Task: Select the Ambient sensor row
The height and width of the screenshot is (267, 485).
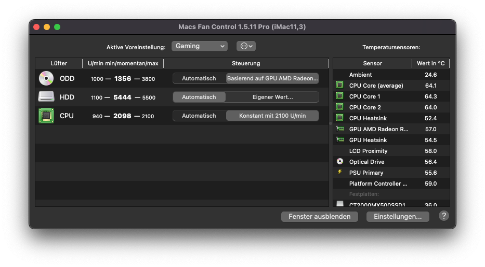Action: (x=391, y=75)
